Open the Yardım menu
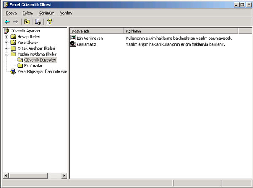Viewport: 253px width, 188px height. [66, 13]
